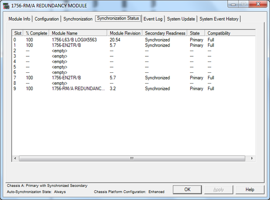Image resolution: width=270 pixels, height=200 pixels.
Task: Select the <empty> entry in slot 5
Action: (60, 67)
